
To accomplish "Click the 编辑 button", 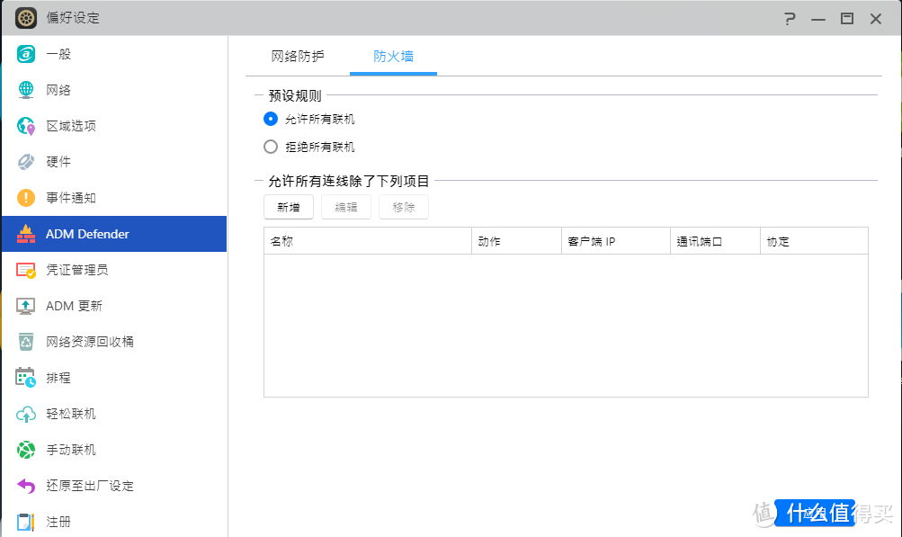I will click(345, 207).
